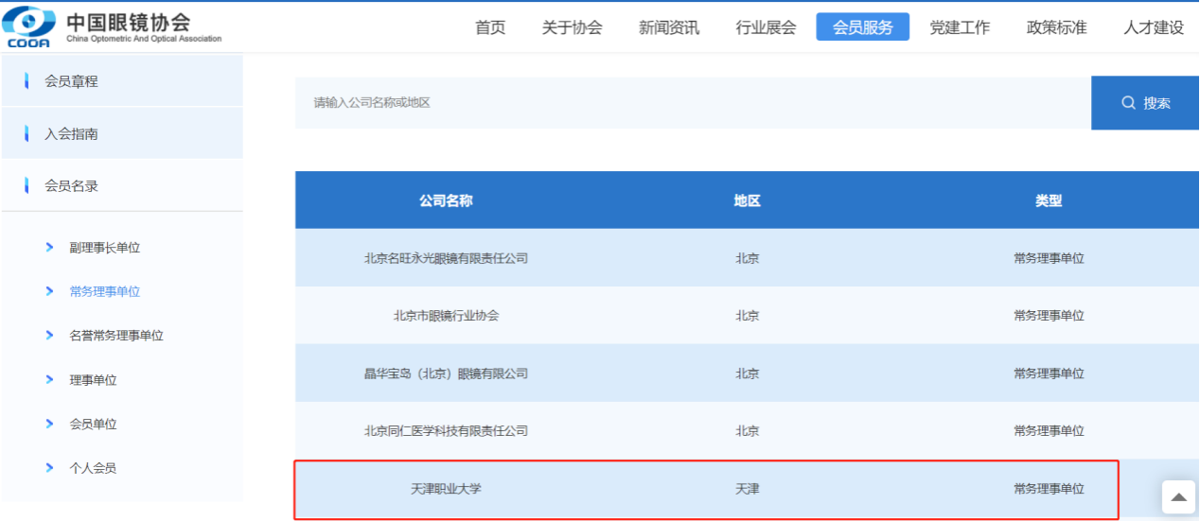Image resolution: width=1200 pixels, height=521 pixels.
Task: Open the 关于协会 menu item
Action: tap(572, 27)
